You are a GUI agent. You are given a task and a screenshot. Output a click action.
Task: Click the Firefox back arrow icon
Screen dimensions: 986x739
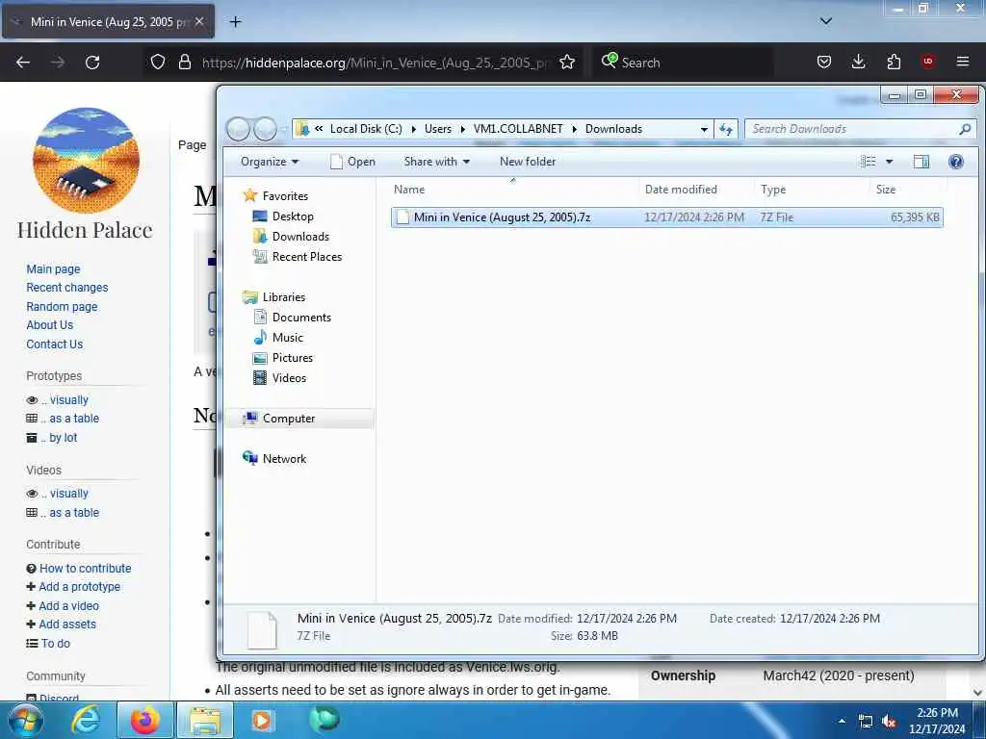coord(23,63)
